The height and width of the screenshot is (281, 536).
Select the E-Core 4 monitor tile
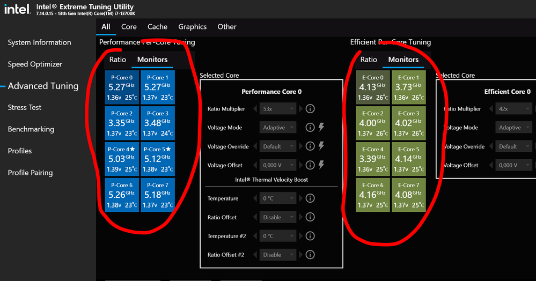tap(373, 159)
